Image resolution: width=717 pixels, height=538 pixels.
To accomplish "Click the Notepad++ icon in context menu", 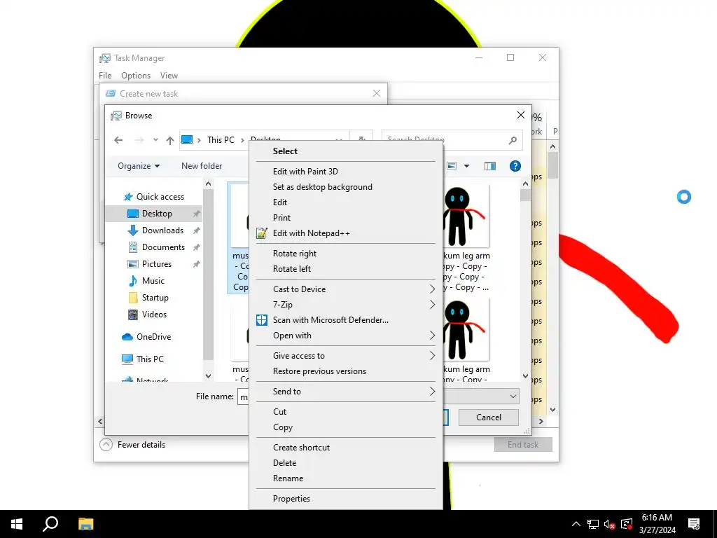I will pyautogui.click(x=262, y=233).
